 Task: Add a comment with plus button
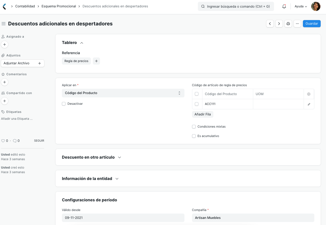pos(5,82)
